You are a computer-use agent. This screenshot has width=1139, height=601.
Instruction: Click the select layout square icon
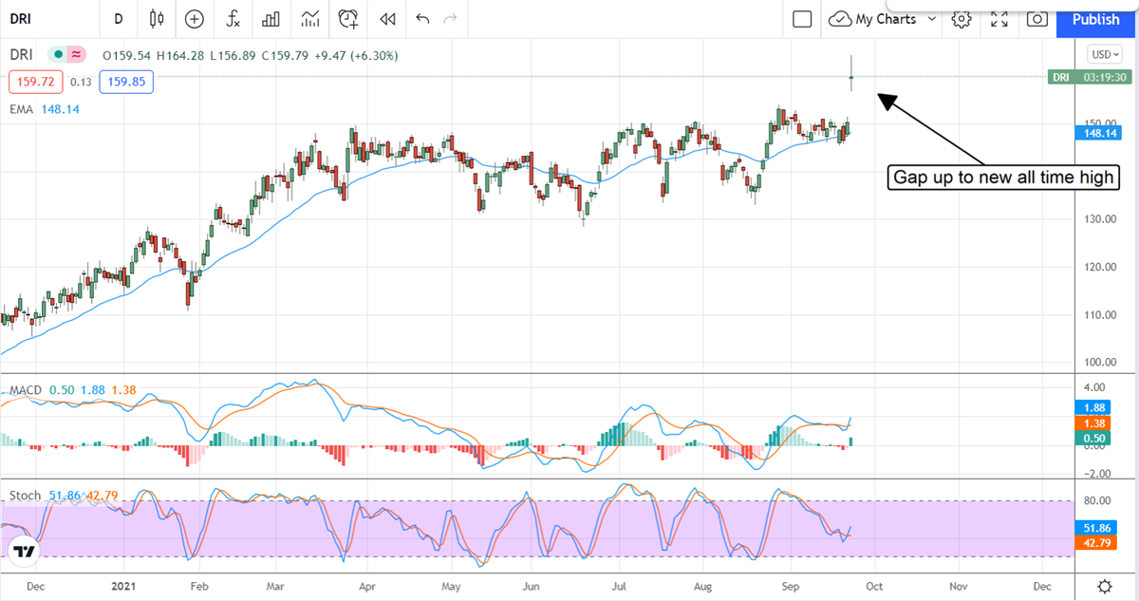point(802,19)
